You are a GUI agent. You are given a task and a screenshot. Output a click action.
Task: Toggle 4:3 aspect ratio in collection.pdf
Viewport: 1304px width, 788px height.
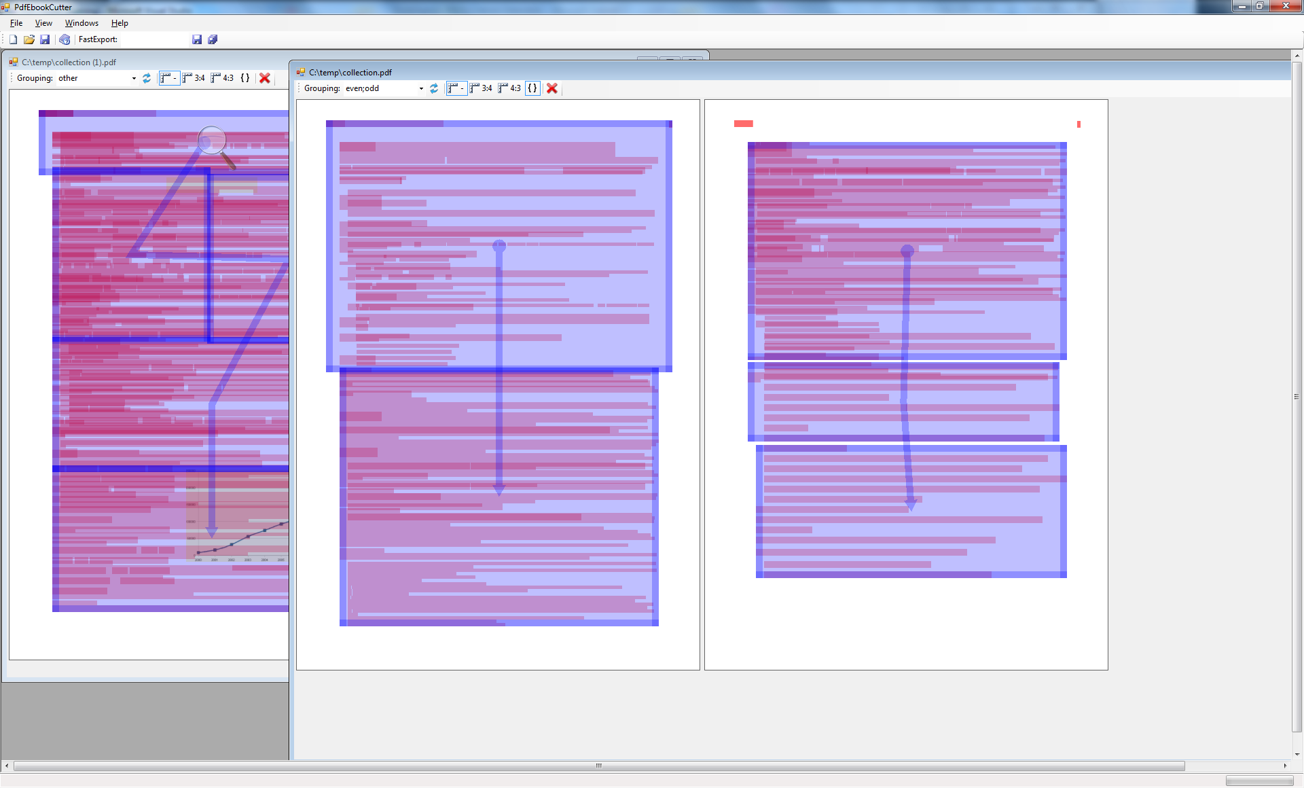click(x=509, y=88)
